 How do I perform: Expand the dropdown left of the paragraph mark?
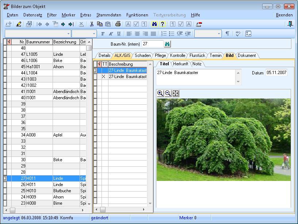[x=219, y=34]
